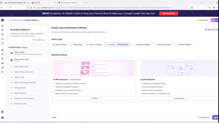This screenshot has width=219, height=123.
Task: Click the shield icon in the address bar
Action: pyautogui.click(x=28, y=8)
